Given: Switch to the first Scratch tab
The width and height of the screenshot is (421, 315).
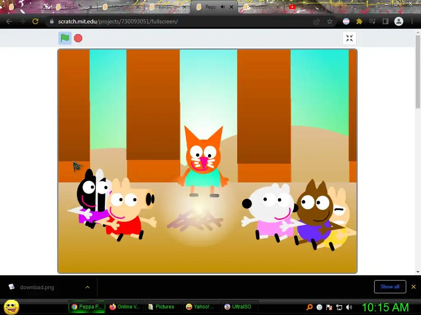Looking at the screenshot, I should [27, 7].
